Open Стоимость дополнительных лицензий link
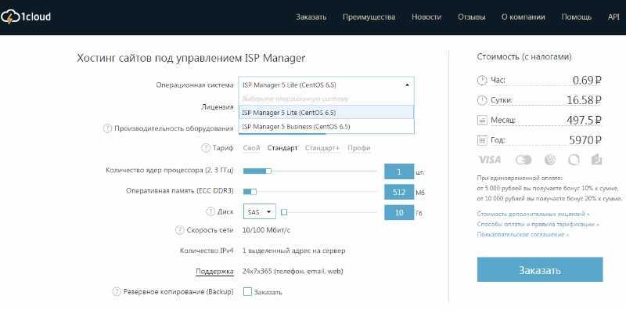Screen dimensions: 626x310 click(x=533, y=214)
